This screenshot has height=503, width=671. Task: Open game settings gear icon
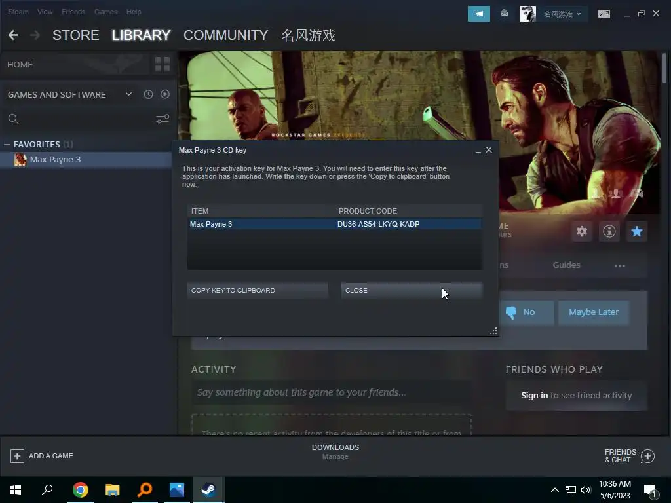tap(582, 231)
